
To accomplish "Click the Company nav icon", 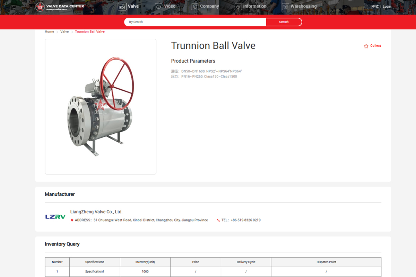I will 195,7.
